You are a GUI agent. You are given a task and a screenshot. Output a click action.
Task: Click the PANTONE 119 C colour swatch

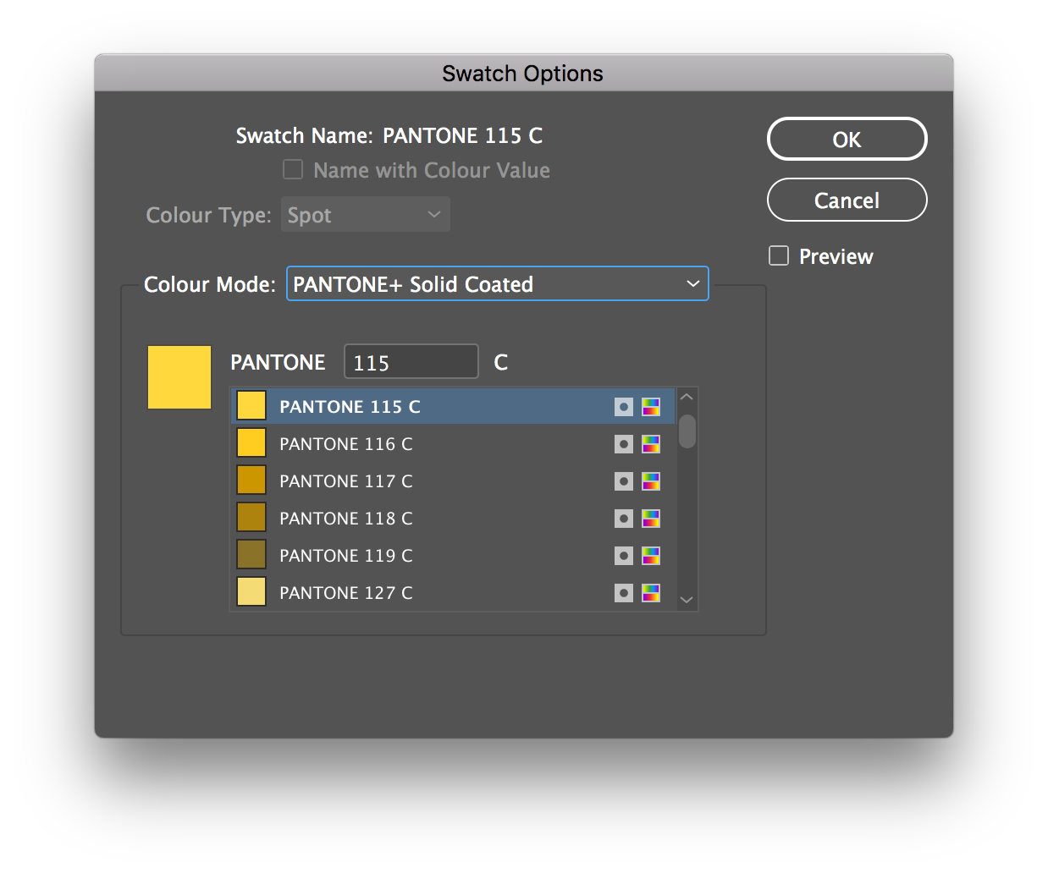click(251, 555)
